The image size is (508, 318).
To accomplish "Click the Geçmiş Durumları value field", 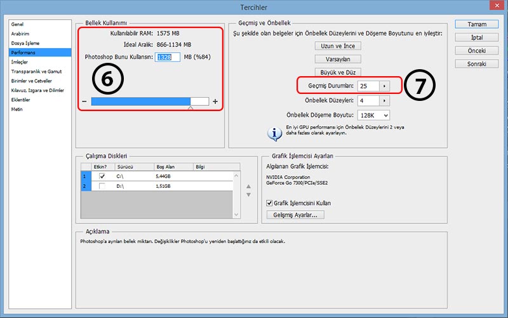I will coord(368,86).
